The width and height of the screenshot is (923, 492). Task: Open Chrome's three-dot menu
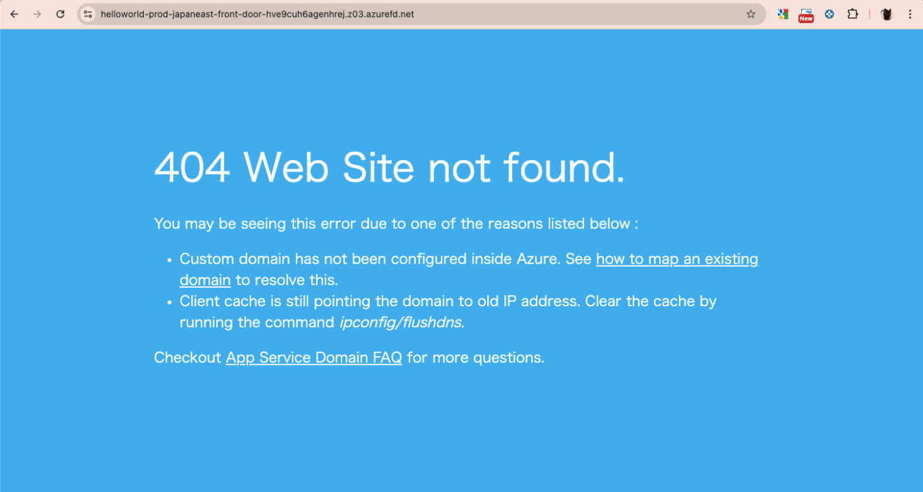tap(910, 14)
